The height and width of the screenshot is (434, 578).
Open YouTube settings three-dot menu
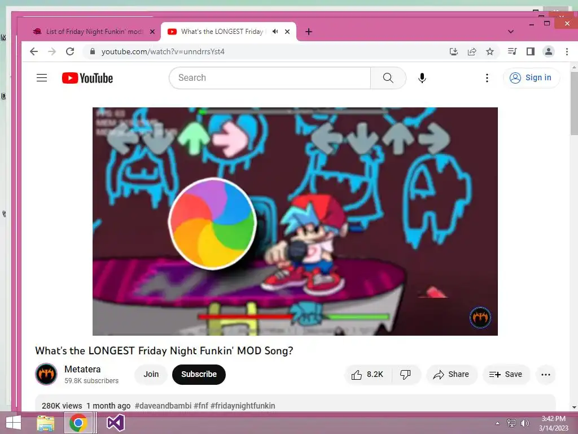[487, 78]
